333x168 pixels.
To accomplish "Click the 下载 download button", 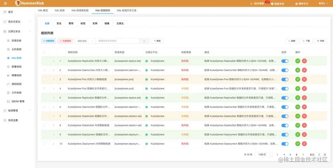I will (x=306, y=41).
